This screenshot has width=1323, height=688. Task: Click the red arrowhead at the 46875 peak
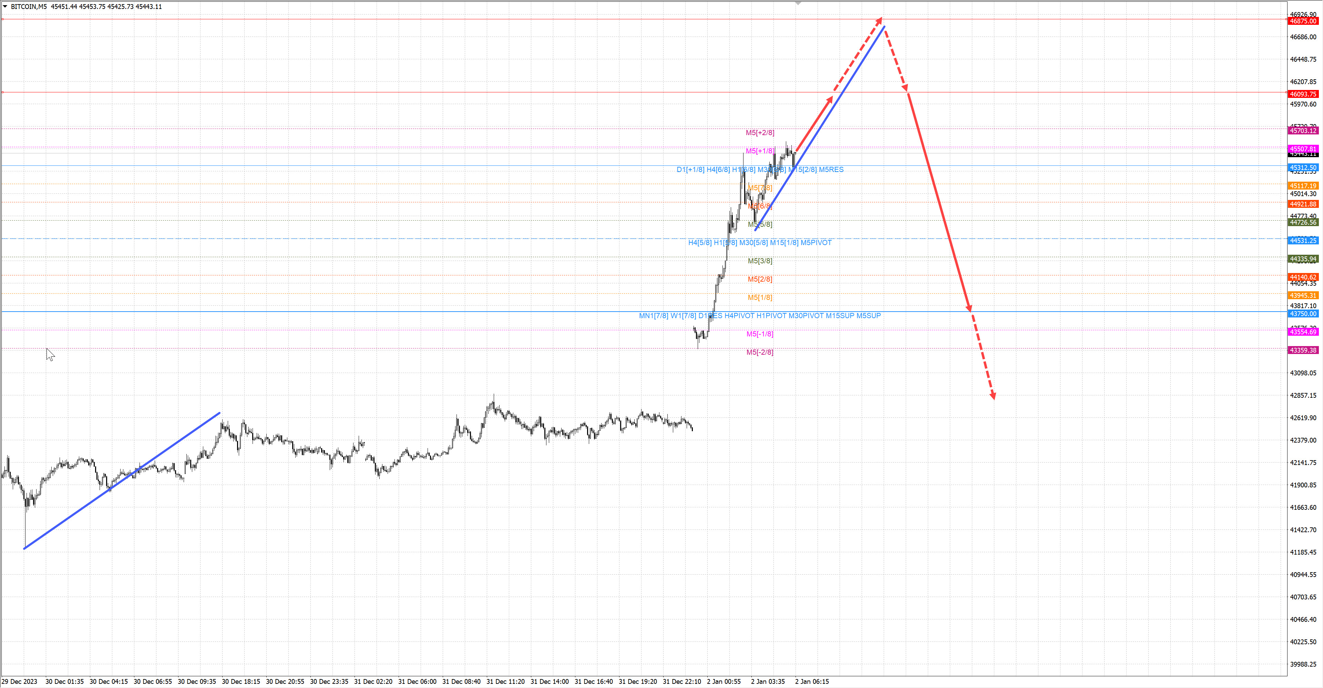coord(879,21)
